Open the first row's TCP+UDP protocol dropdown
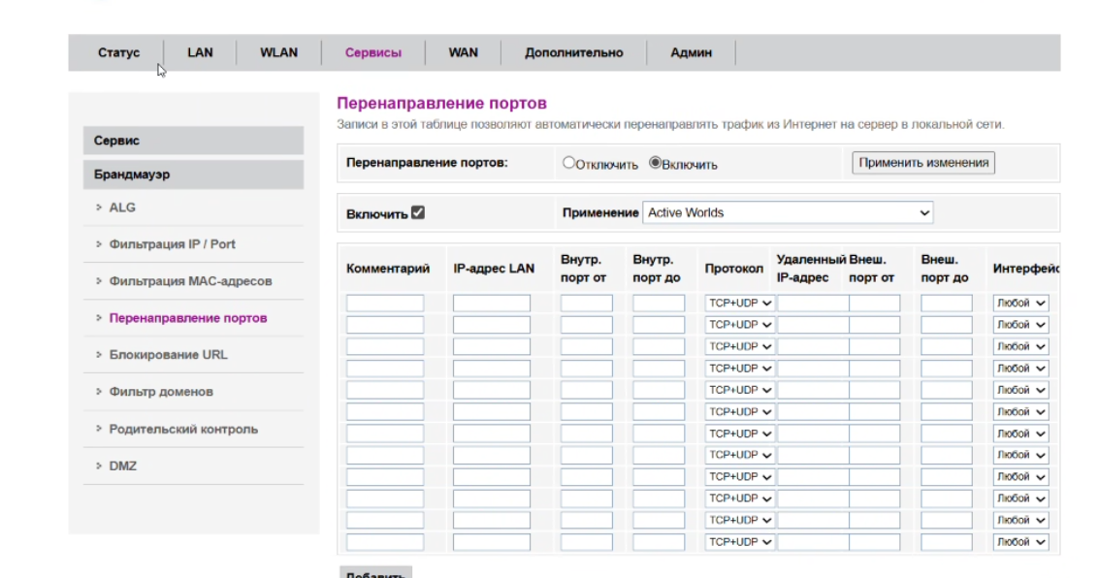The image size is (1099, 578). (739, 304)
